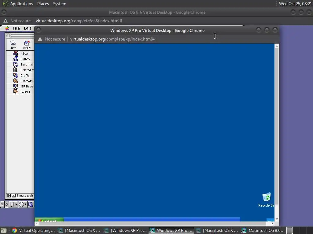The width and height of the screenshot is (313, 234).
Task: Click the XP taskbar clock
Action: (270, 221)
